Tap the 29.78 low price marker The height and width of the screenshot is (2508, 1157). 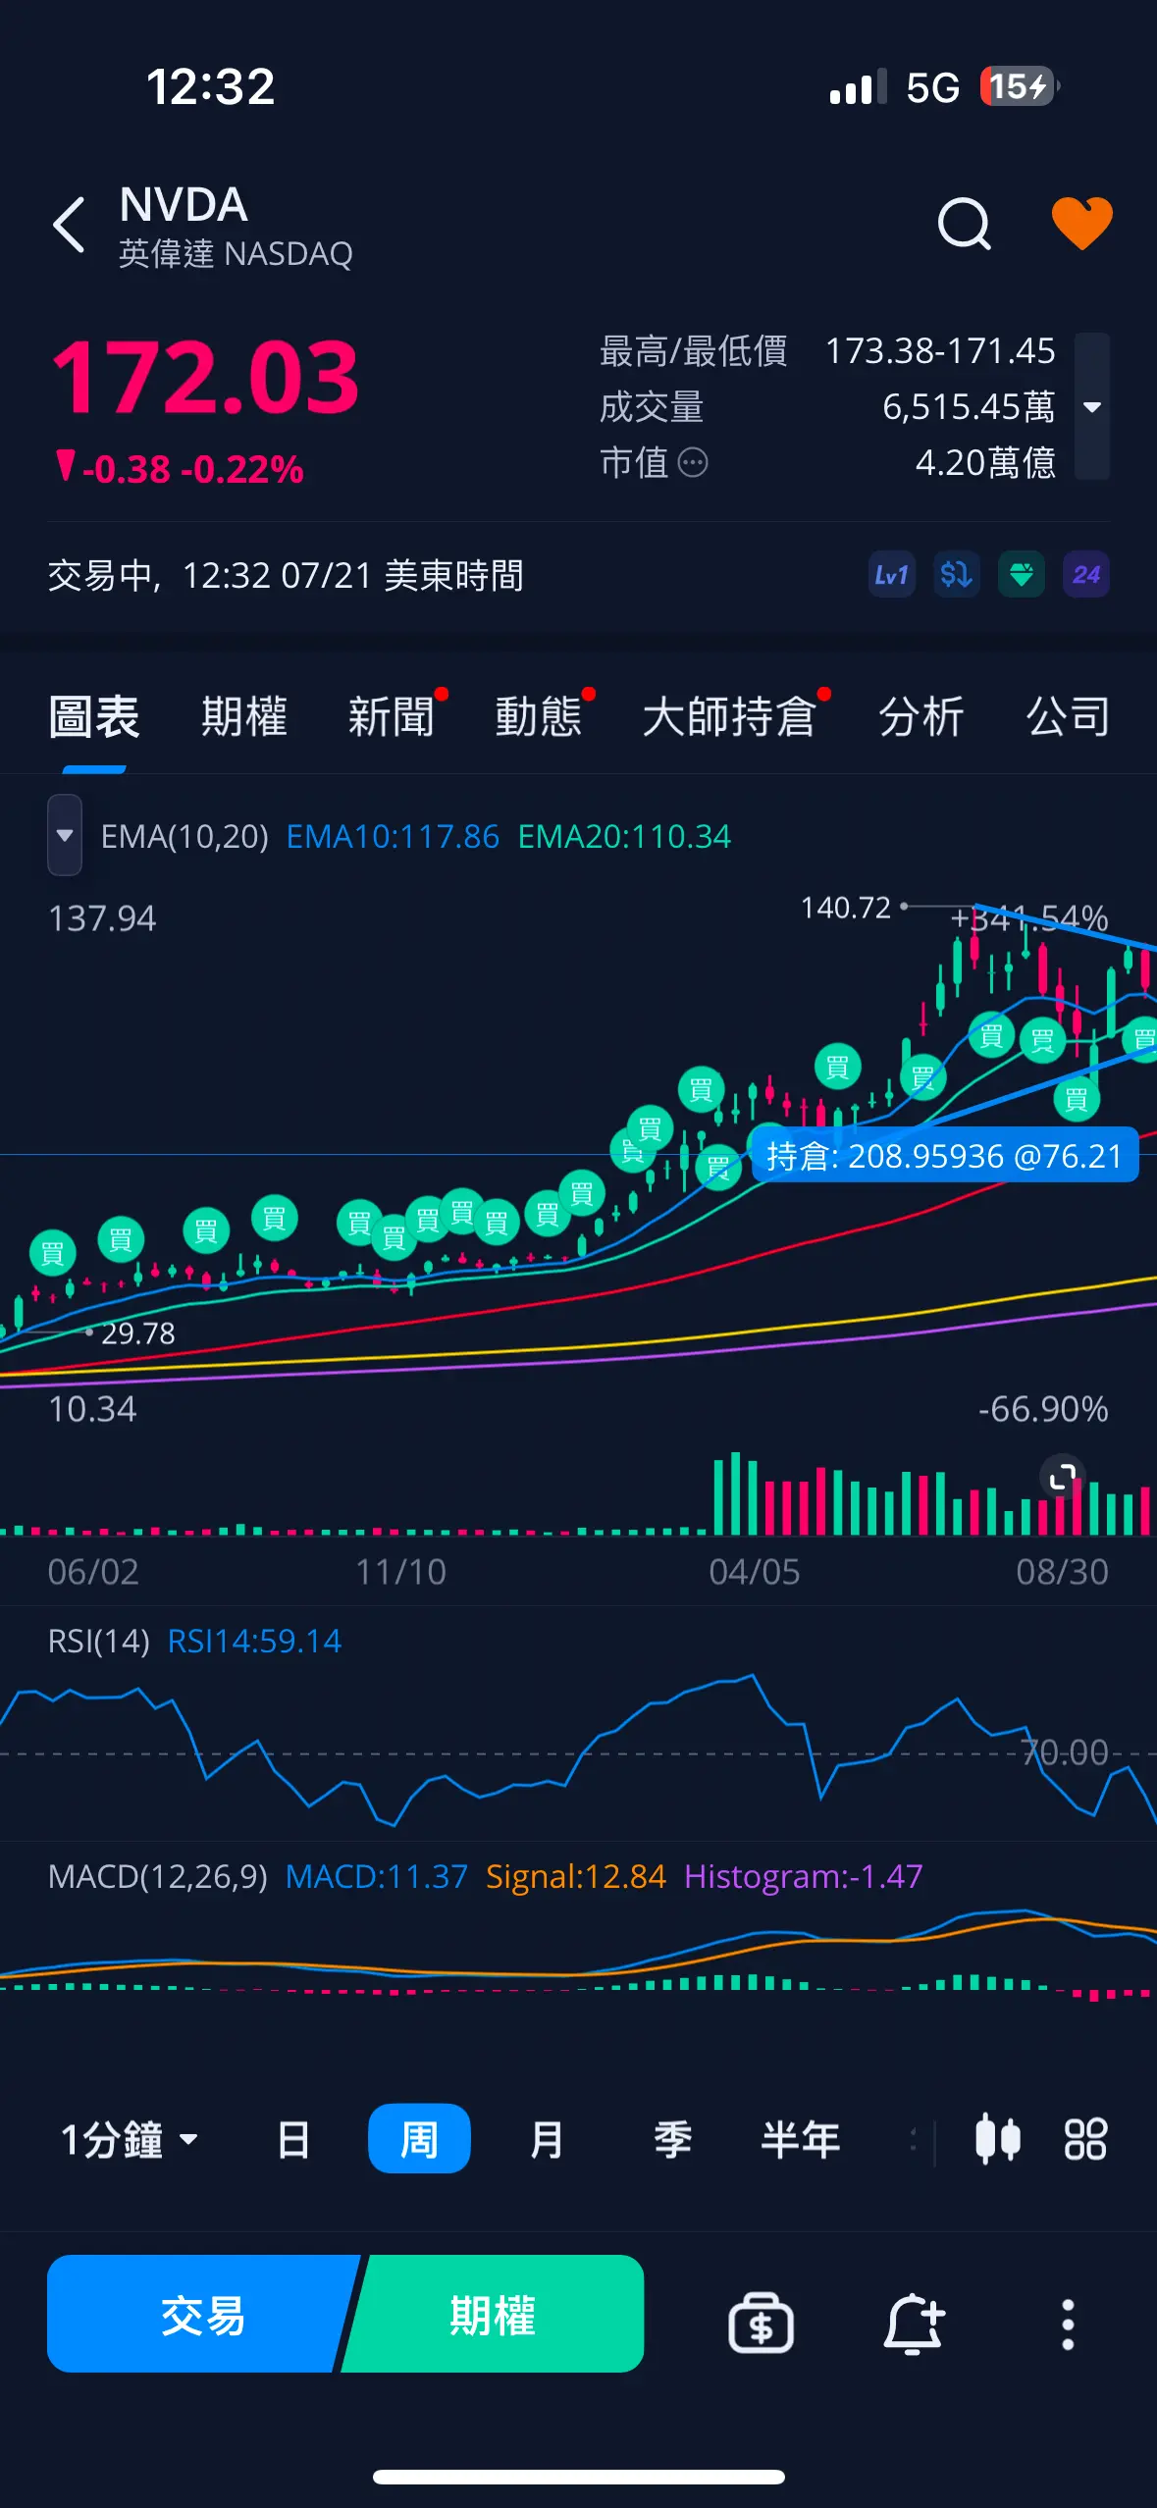(137, 1332)
